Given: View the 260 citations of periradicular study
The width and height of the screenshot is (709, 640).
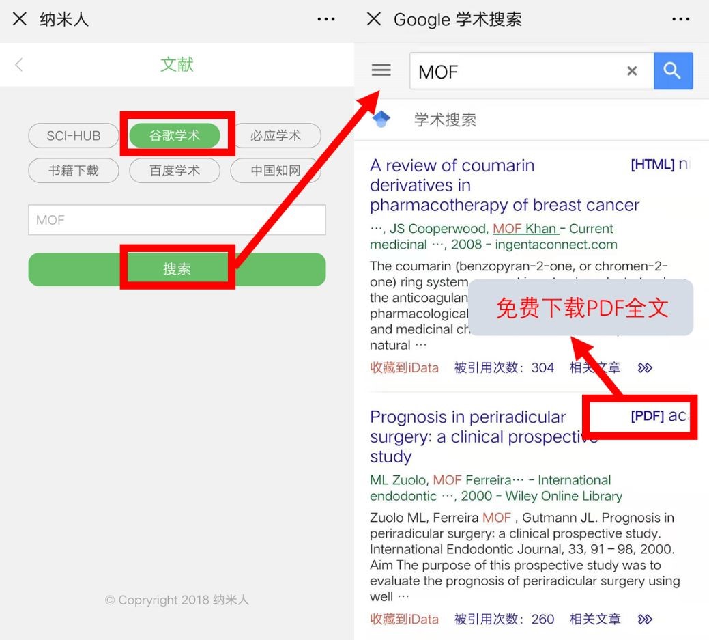Looking at the screenshot, I should pyautogui.click(x=504, y=619).
